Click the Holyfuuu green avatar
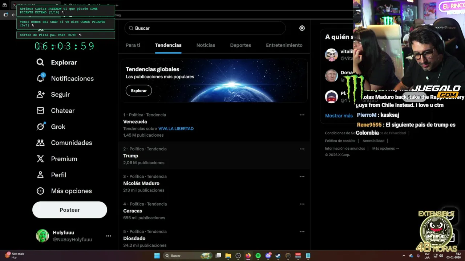This screenshot has width=465, height=261. [43, 236]
